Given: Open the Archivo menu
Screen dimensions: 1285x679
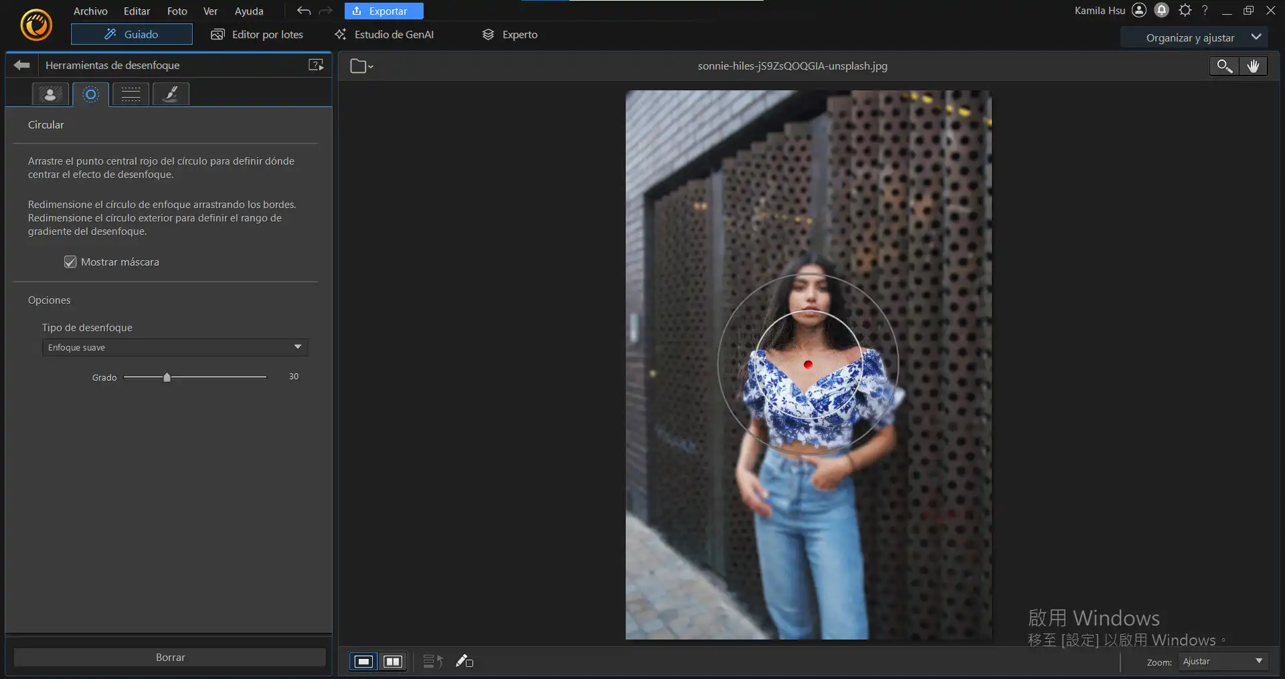Looking at the screenshot, I should click(90, 11).
